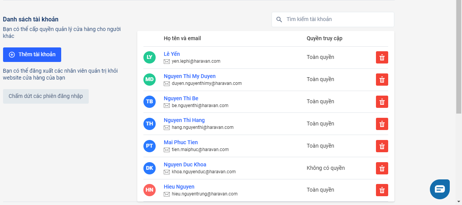Viewport: 462px width, 205px height.
Task: Click trash icon for Nguyen Thi My Duyen
Action: (x=382, y=80)
